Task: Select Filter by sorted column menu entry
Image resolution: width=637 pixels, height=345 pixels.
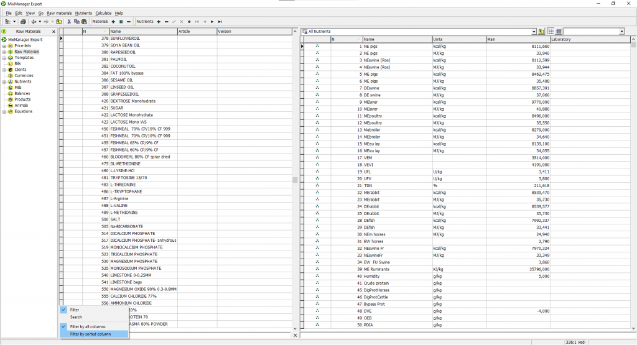Action: point(90,334)
